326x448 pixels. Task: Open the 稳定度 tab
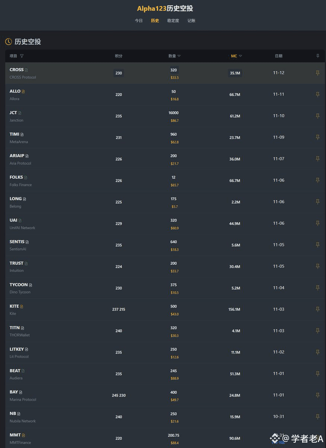(x=173, y=21)
